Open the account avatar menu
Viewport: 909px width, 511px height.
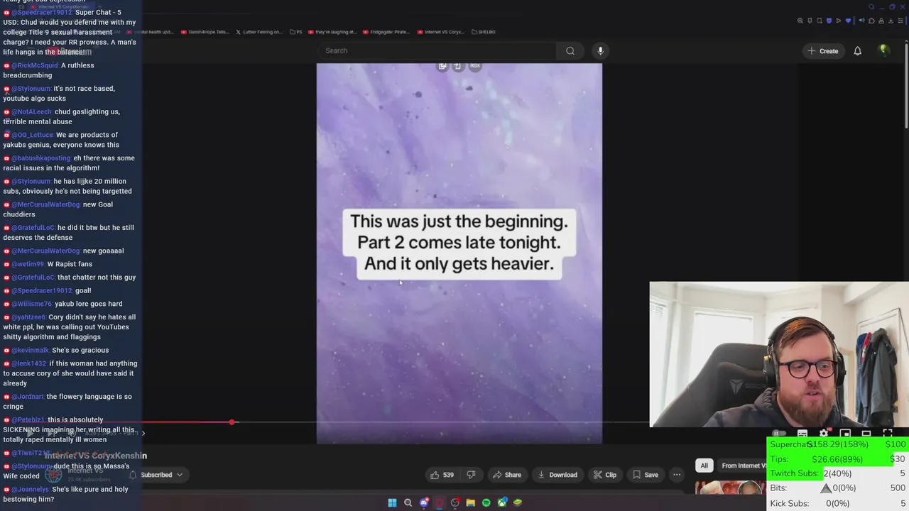pyautogui.click(x=883, y=50)
